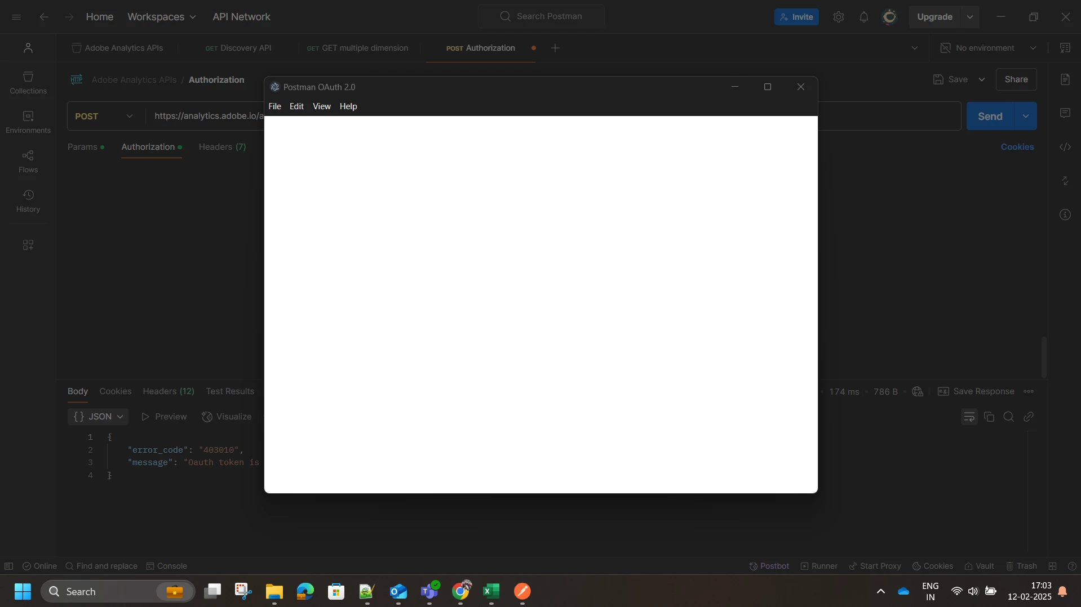Search within the response body
The width and height of the screenshot is (1081, 607).
[x=1009, y=417]
